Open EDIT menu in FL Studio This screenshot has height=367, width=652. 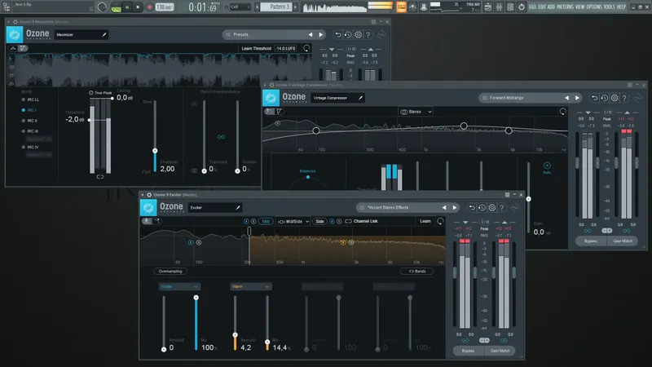click(x=542, y=7)
